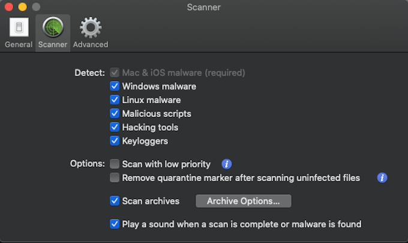Open Advanced settings gear icon
This screenshot has height=243, width=408.
pyautogui.click(x=90, y=28)
